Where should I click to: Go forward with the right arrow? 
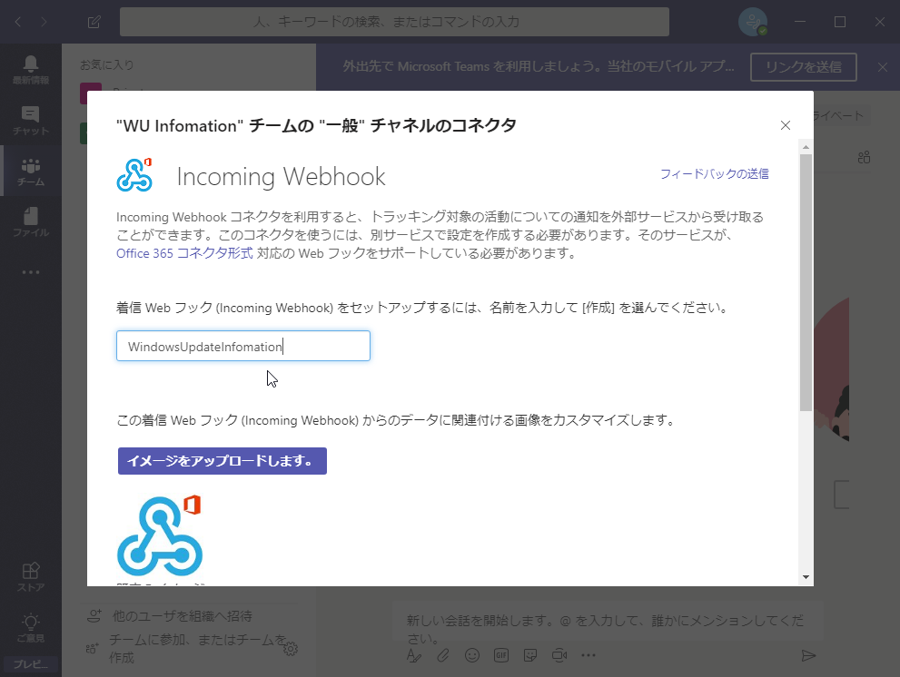tap(45, 22)
